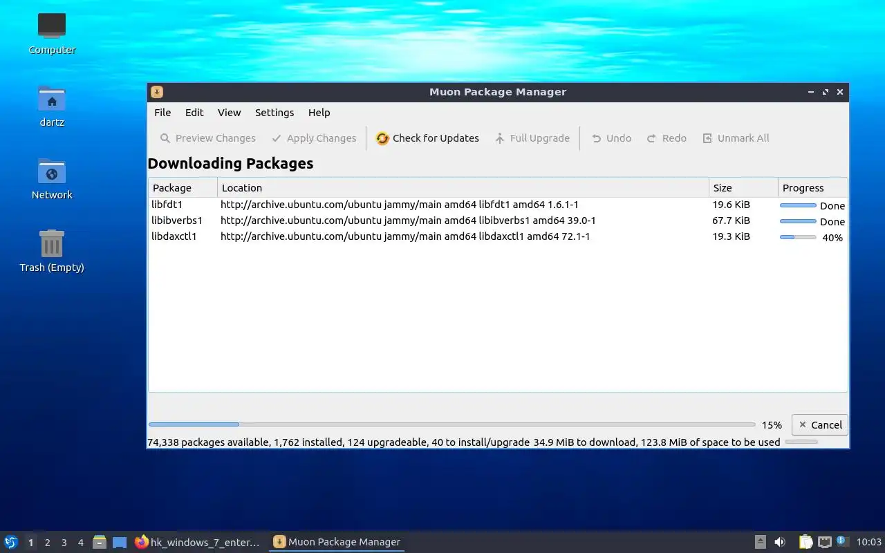Click Apply Changes toolbar button
885x553 pixels.
pos(314,138)
